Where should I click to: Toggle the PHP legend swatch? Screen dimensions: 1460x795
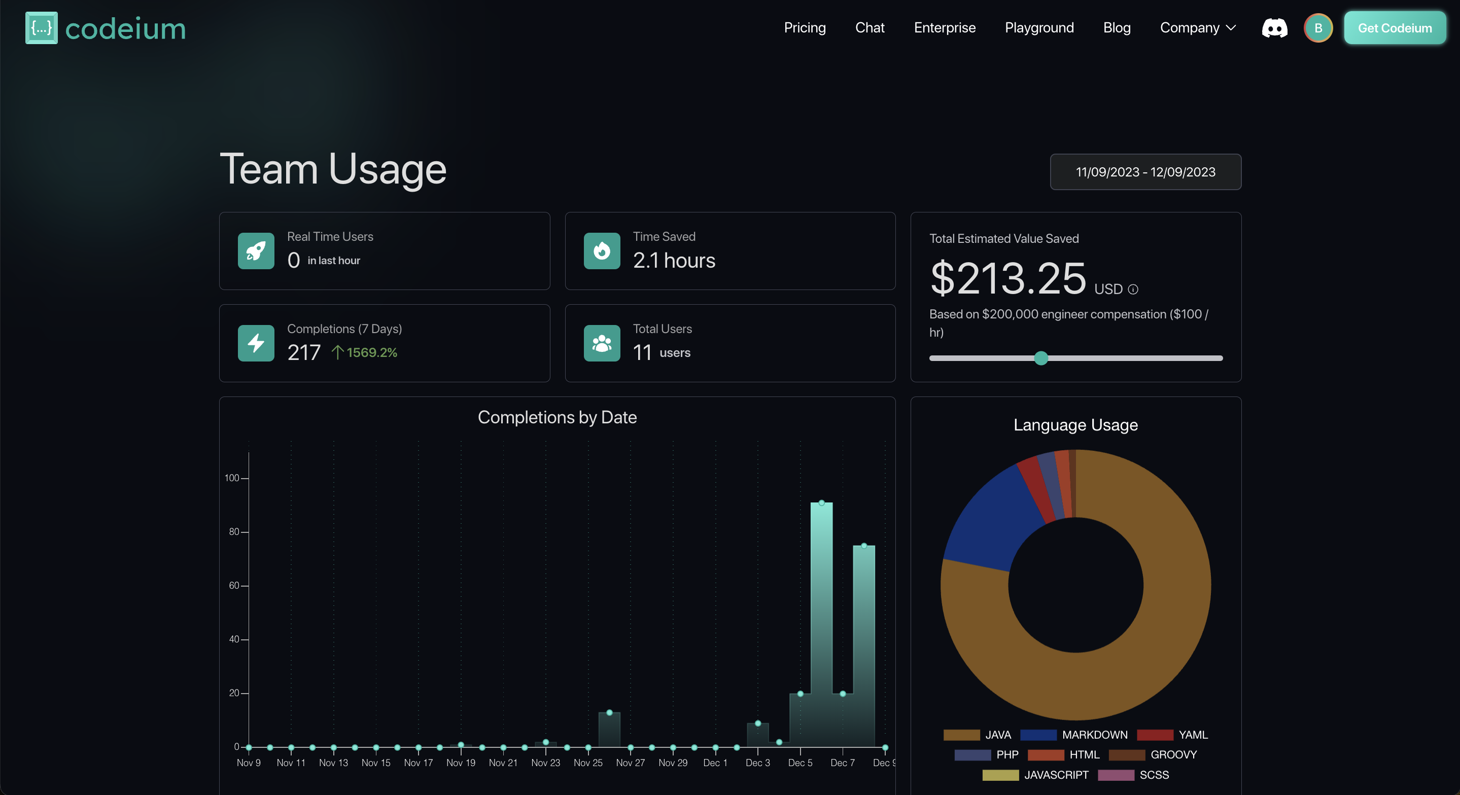(x=972, y=755)
